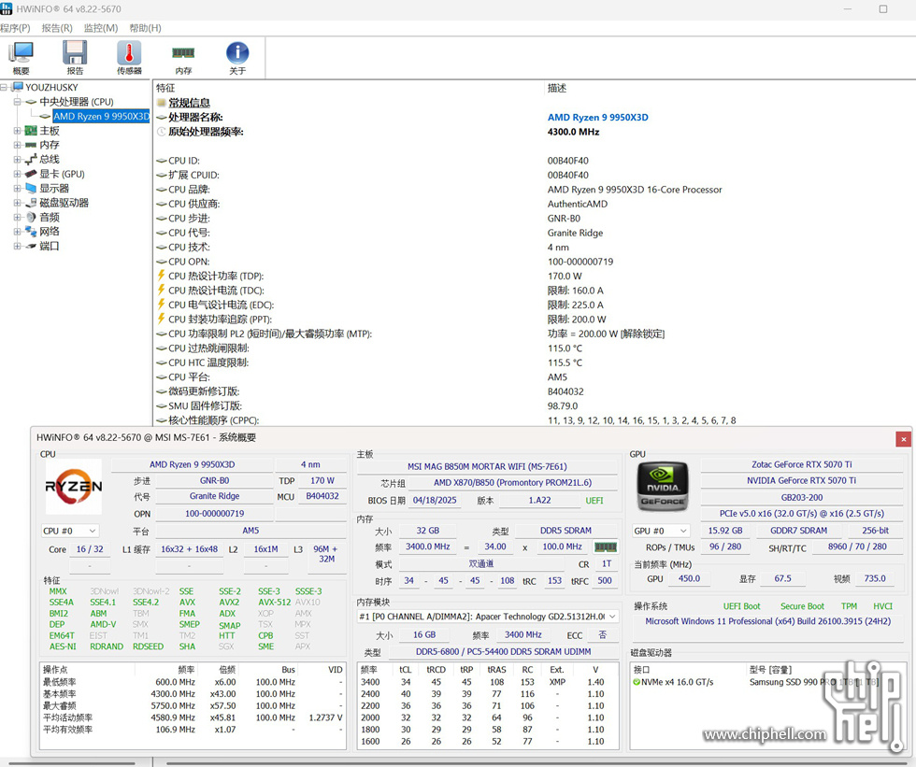Expand the 内存 tree node toggle

pos(17,145)
